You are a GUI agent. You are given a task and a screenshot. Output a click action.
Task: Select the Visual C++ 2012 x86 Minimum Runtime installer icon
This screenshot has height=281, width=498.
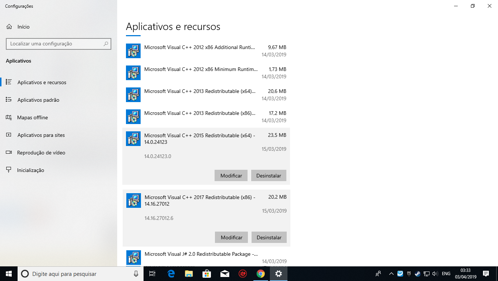[133, 73]
